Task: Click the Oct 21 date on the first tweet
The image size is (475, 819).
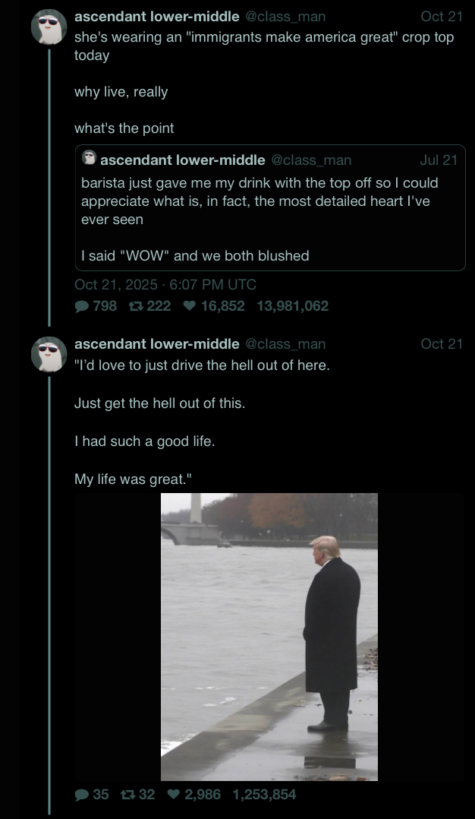Action: (x=442, y=17)
